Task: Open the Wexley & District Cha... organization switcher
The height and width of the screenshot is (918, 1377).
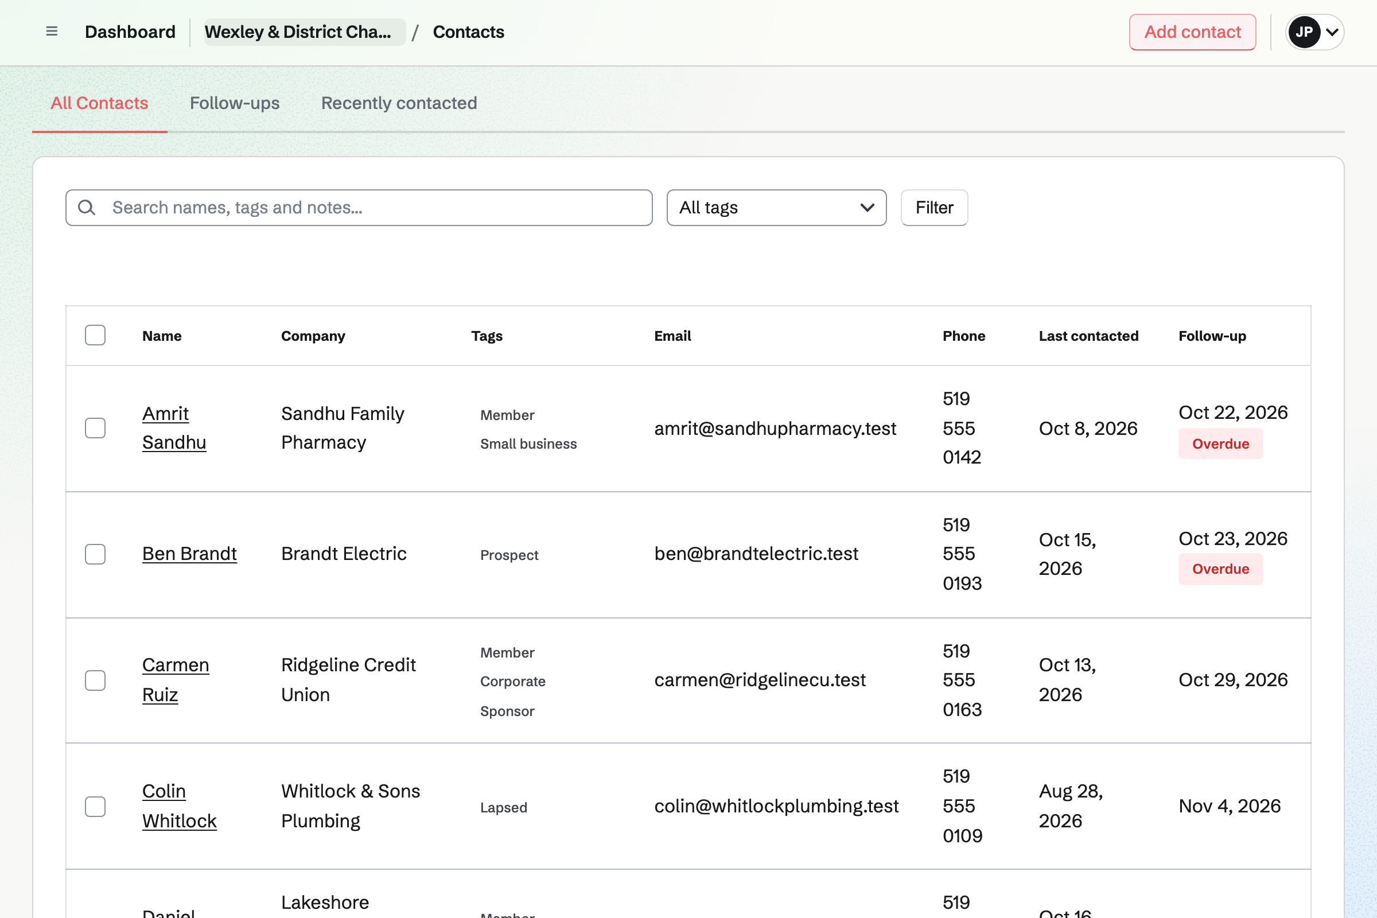Action: coord(305,32)
